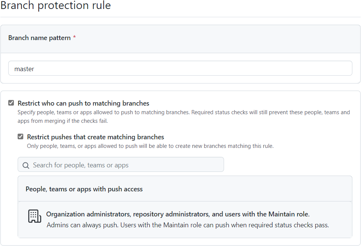This screenshot has height=246, width=361.
Task: Select the Branch protection rule page title
Action: coord(56,6)
